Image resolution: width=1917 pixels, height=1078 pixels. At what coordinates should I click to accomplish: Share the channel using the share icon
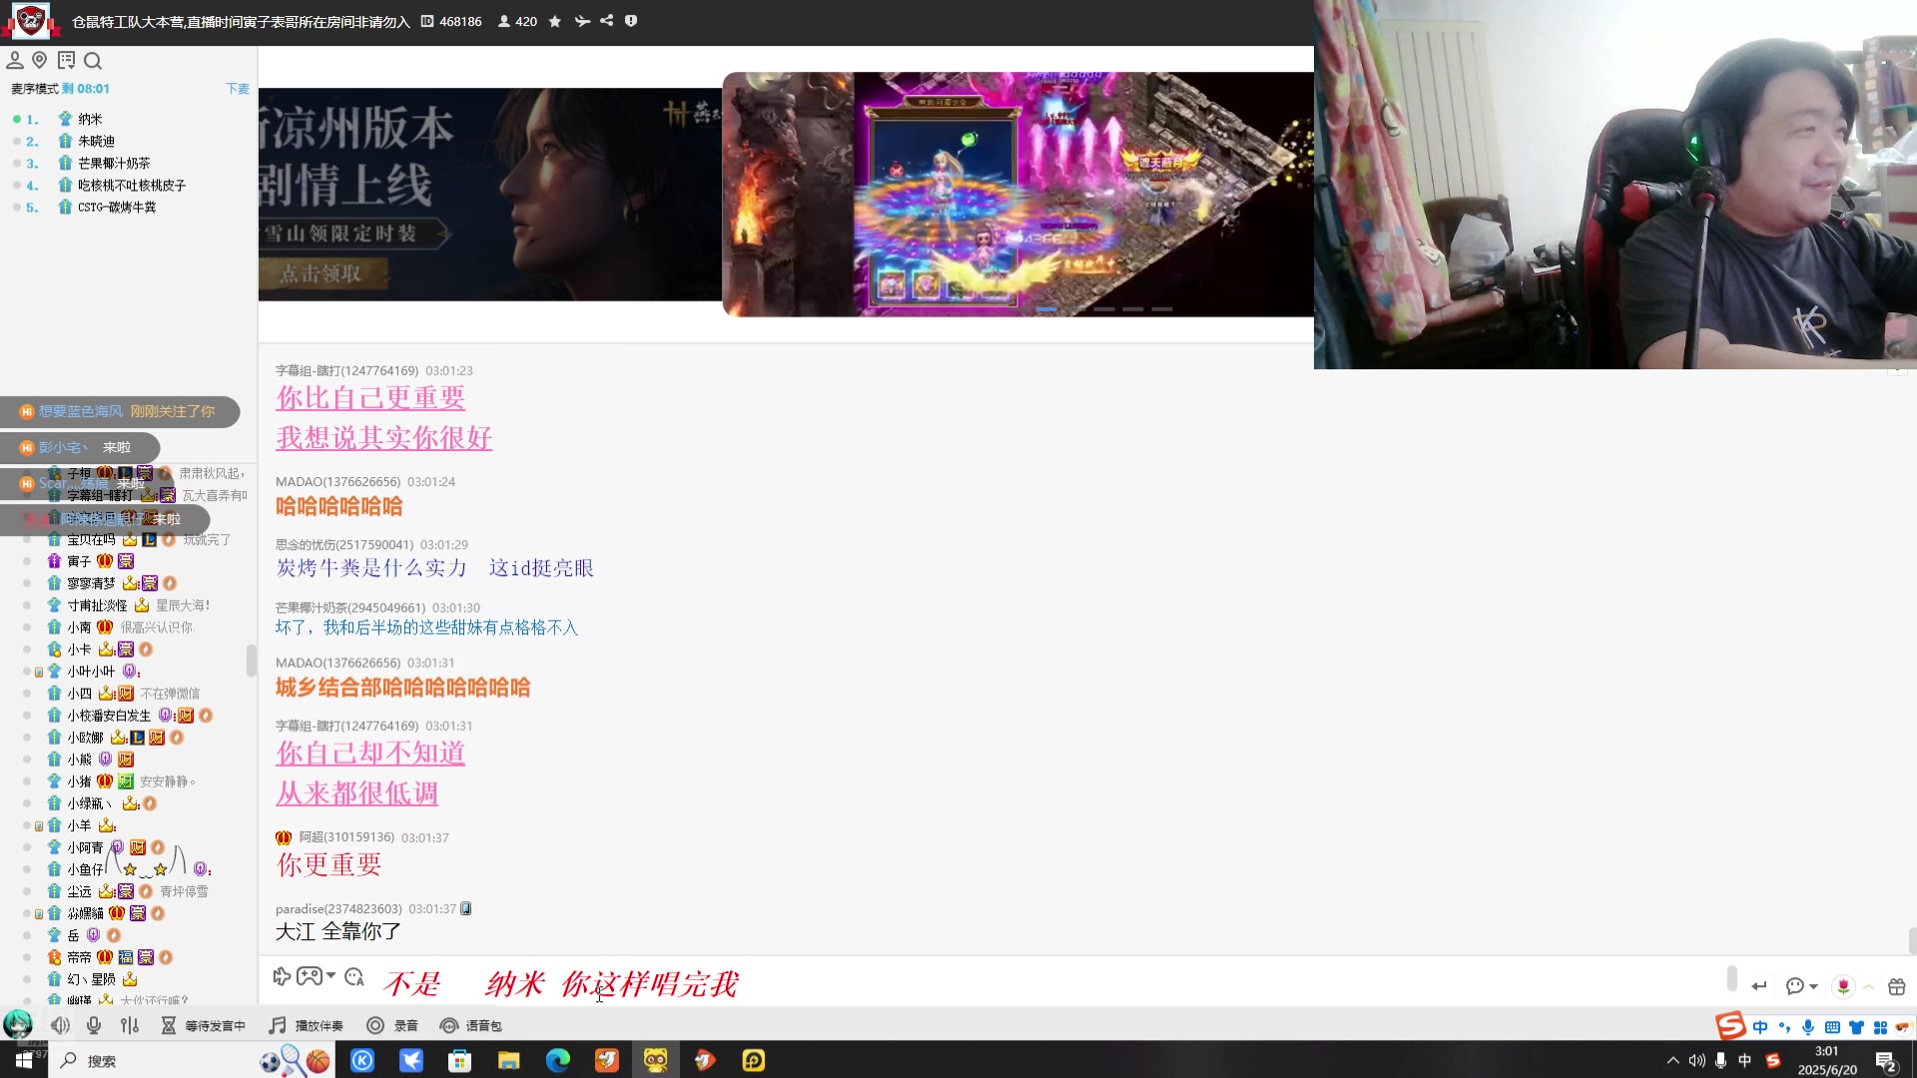click(607, 21)
